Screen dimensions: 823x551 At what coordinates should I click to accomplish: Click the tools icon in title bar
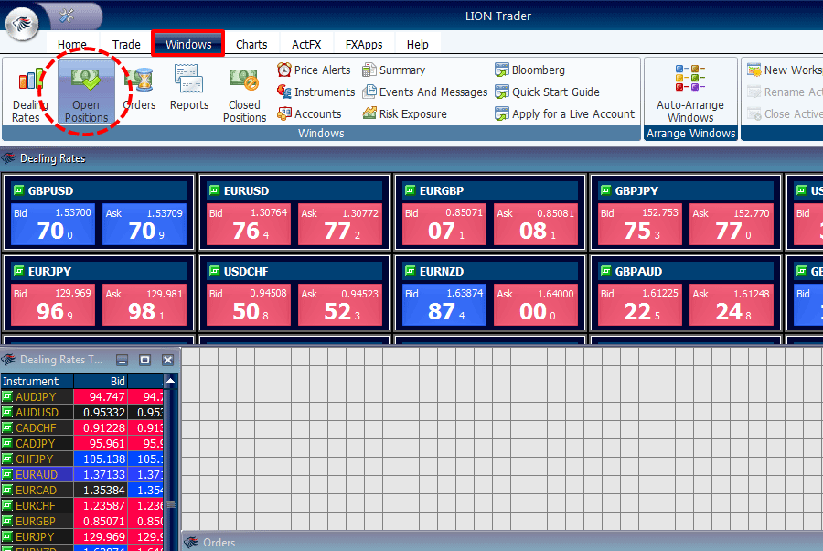point(67,16)
